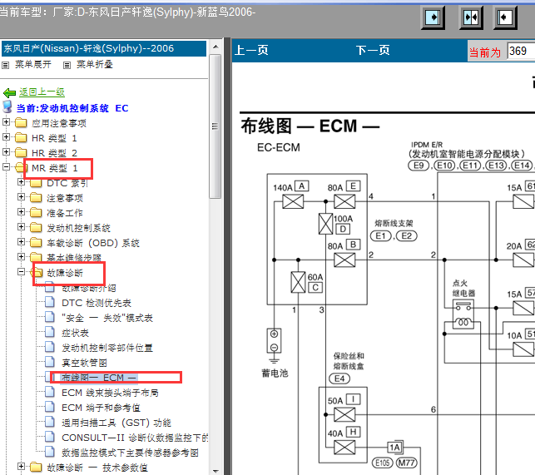The height and width of the screenshot is (475, 535).
Task: Select MR 类型 1 folder label
Action: pos(55,168)
